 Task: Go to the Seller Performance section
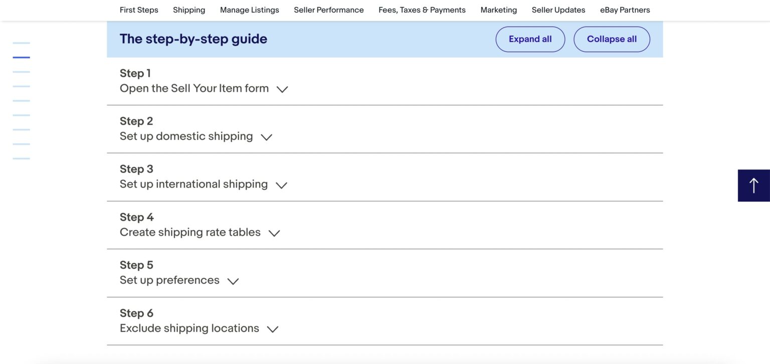328,10
